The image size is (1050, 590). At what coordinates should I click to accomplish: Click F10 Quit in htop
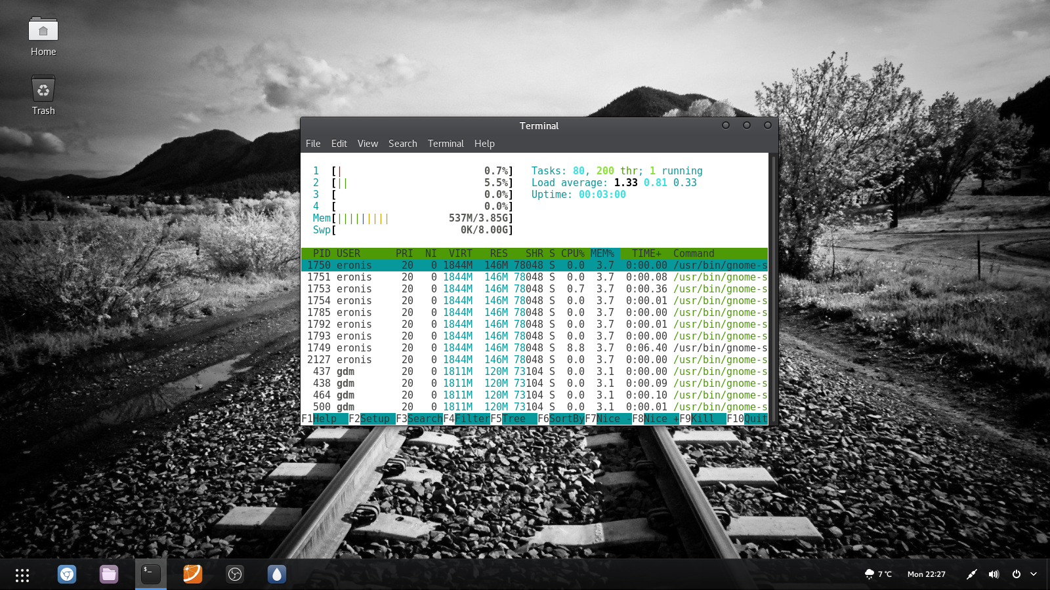pyautogui.click(x=747, y=419)
